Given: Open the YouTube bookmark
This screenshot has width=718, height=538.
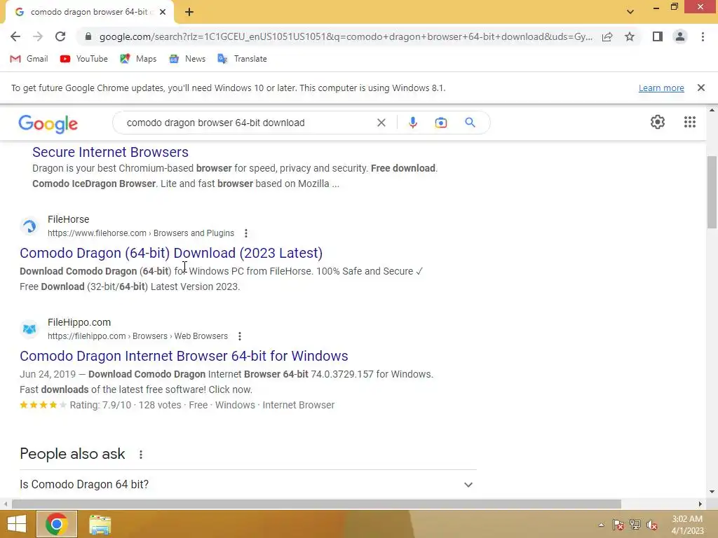Looking at the screenshot, I should click(84, 59).
